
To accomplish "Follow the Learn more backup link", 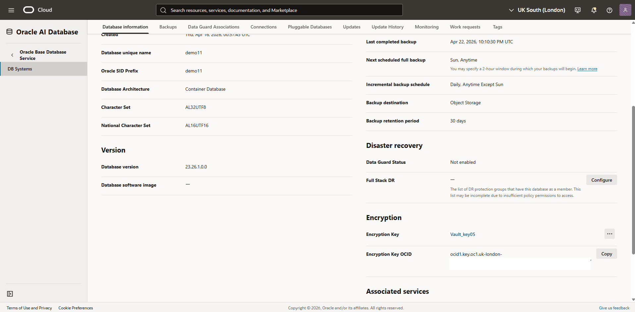I will 587,69.
